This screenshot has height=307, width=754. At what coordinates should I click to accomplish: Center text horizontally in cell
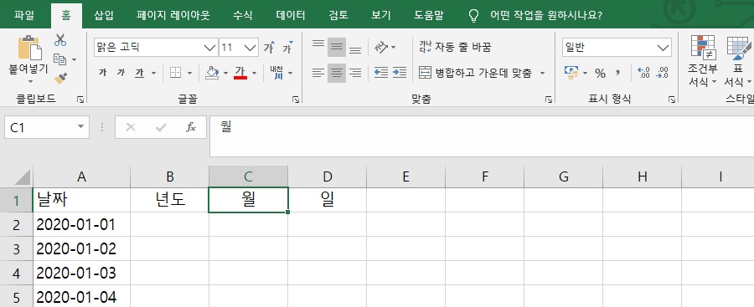tap(337, 73)
